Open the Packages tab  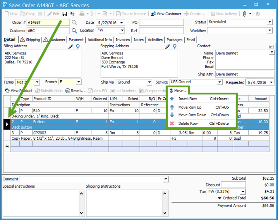(x=175, y=40)
